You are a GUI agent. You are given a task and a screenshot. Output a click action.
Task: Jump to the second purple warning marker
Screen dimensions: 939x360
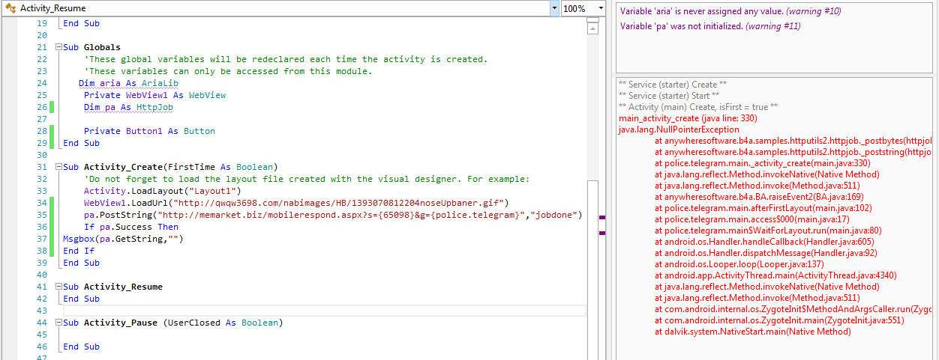coord(601,233)
